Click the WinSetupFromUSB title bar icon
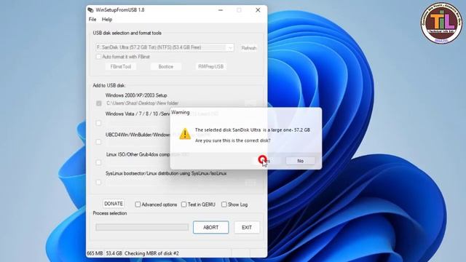466x262 pixels. [x=90, y=9]
